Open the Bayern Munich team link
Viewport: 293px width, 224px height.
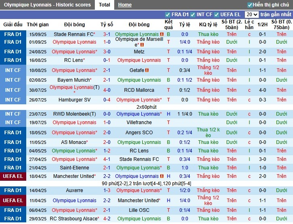pyautogui.click(x=73, y=80)
